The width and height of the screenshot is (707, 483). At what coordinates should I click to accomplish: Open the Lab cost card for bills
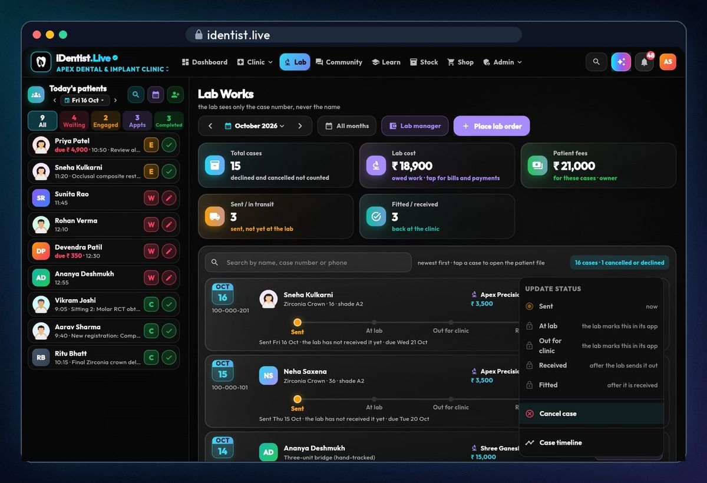pos(437,166)
